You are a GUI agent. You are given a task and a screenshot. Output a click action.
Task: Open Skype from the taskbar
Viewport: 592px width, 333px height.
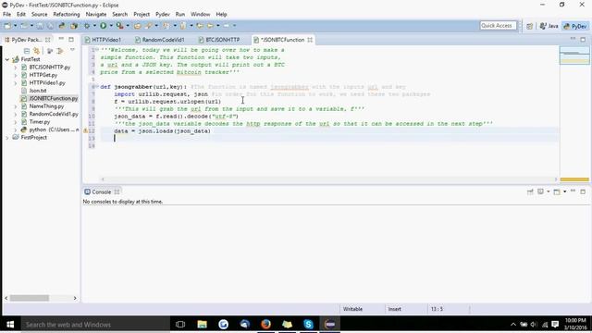pos(308,325)
